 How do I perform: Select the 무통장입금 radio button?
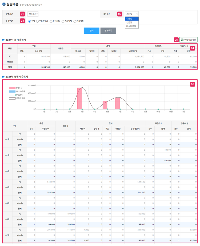click(x=37, y=21)
